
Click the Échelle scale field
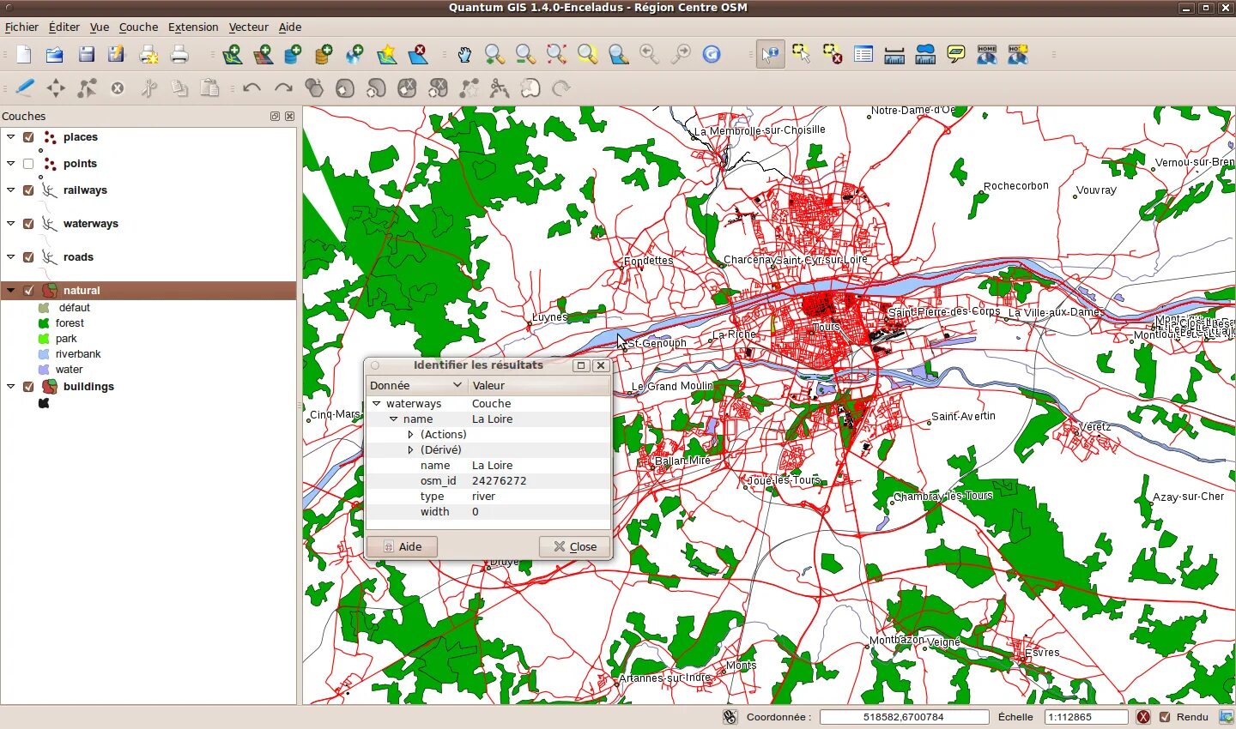1086,717
